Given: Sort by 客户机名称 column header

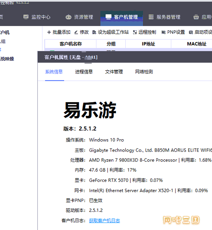Looking at the screenshot, I should (71, 44).
